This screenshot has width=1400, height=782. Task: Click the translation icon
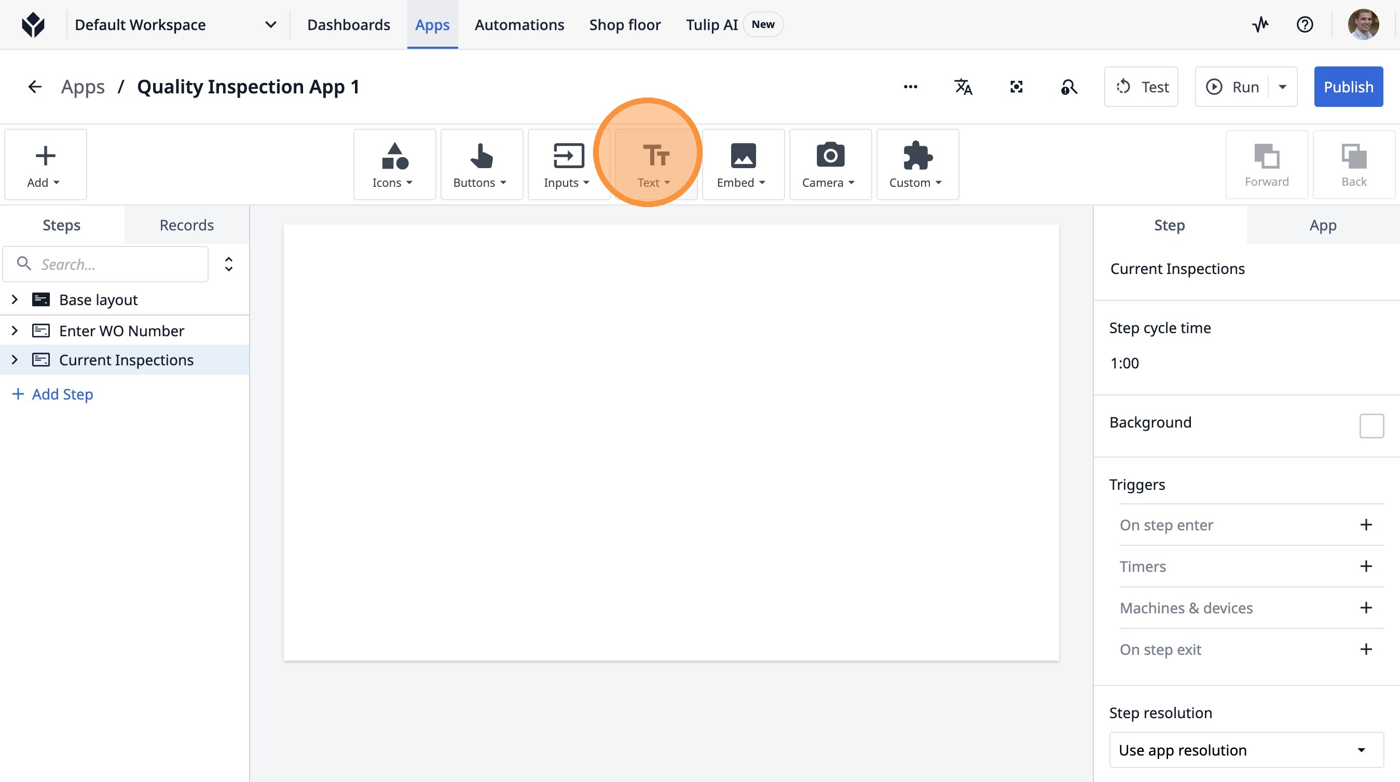point(963,87)
